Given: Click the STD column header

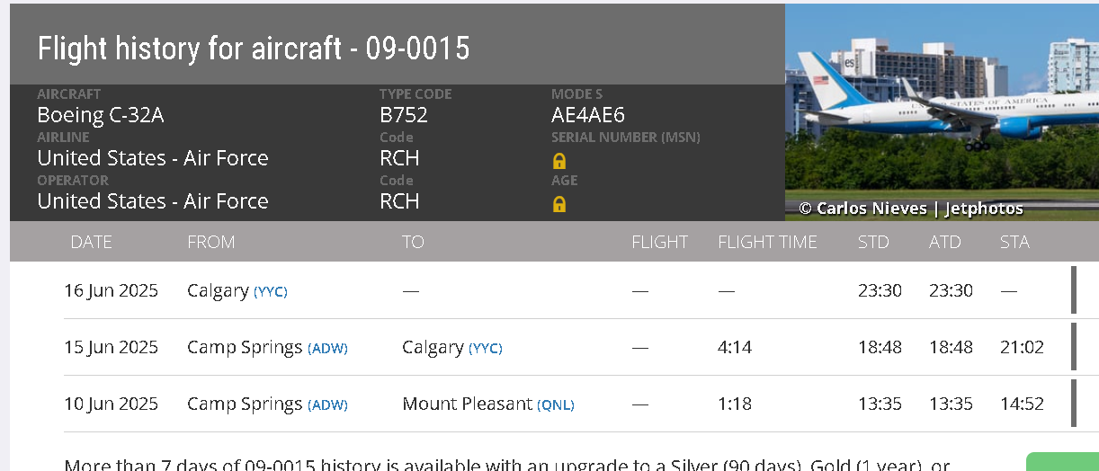Looking at the screenshot, I should tap(873, 242).
